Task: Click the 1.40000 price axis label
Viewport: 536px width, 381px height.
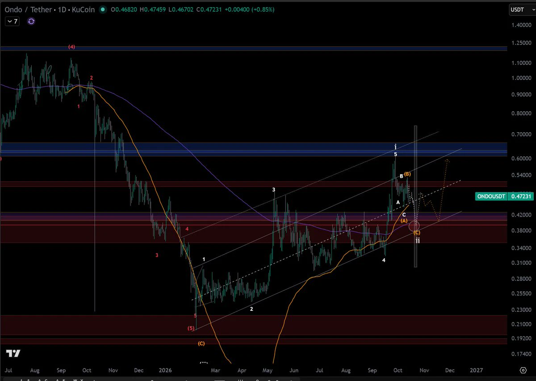Action: (520, 25)
